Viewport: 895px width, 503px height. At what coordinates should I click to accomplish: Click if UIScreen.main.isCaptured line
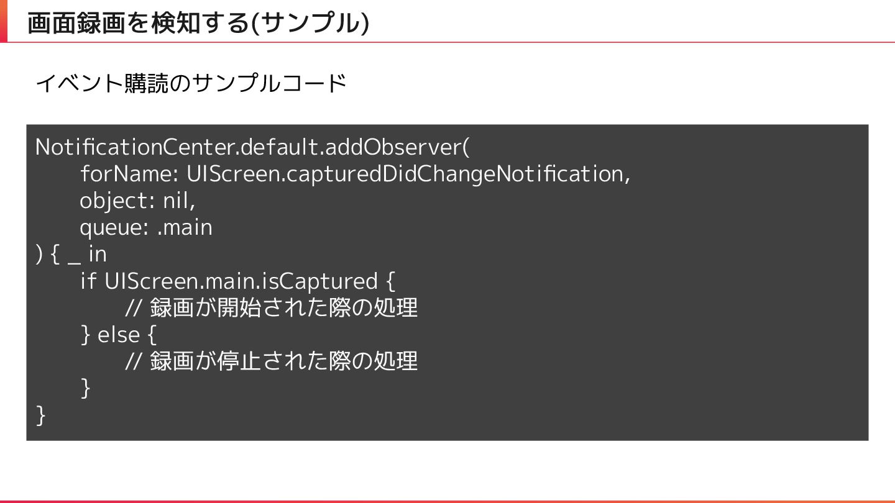tap(237, 281)
